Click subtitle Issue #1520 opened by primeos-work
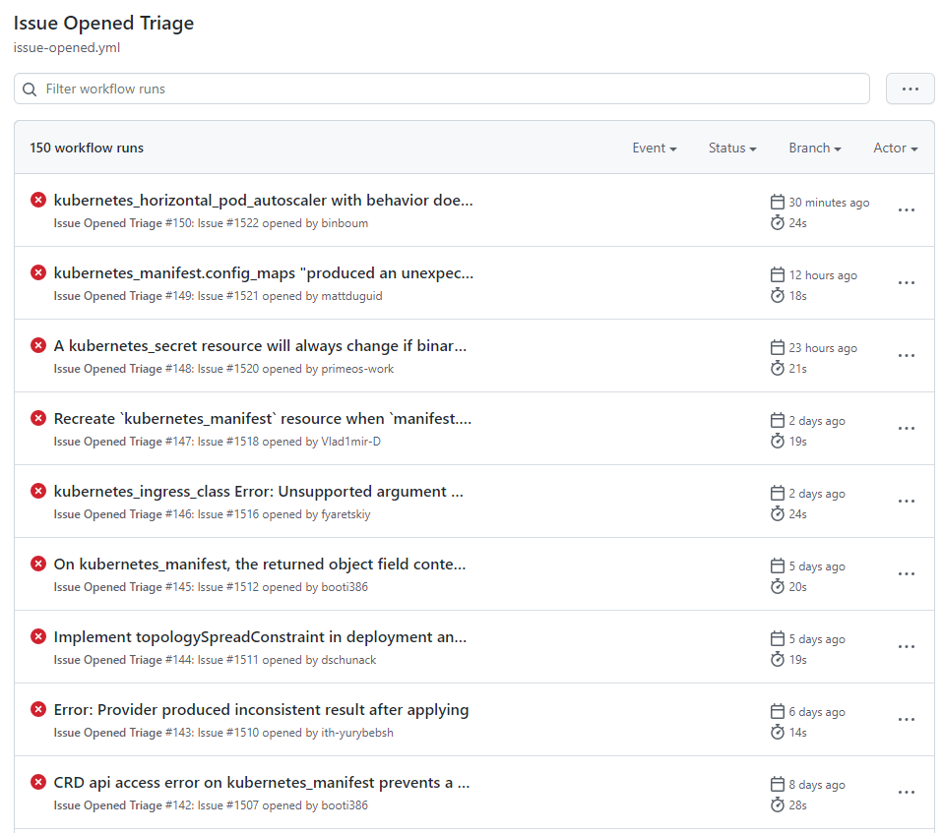This screenshot has width=943, height=833. click(x=295, y=369)
